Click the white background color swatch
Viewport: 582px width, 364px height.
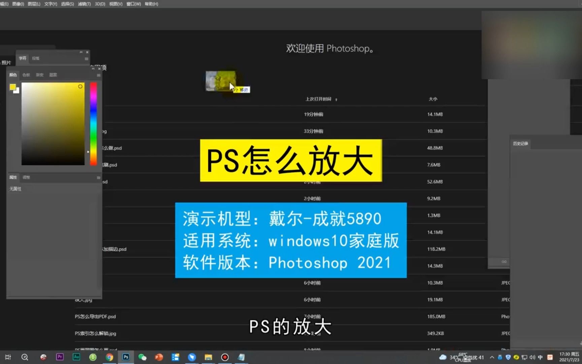(x=17, y=91)
